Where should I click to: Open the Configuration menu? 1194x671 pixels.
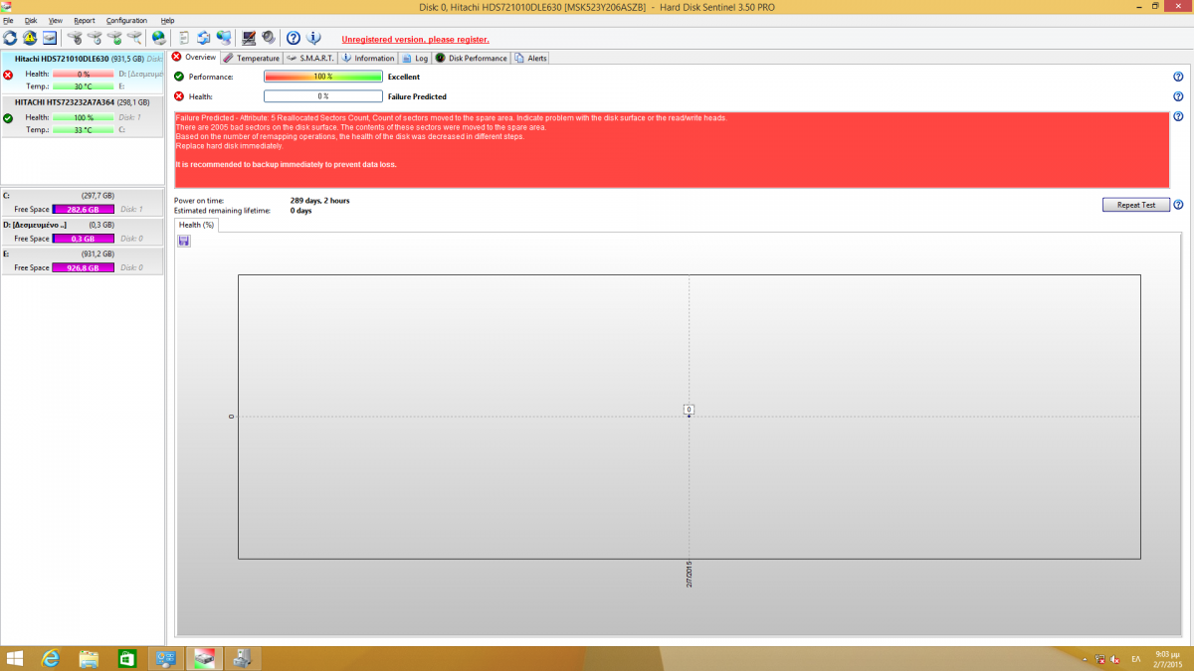[126, 20]
